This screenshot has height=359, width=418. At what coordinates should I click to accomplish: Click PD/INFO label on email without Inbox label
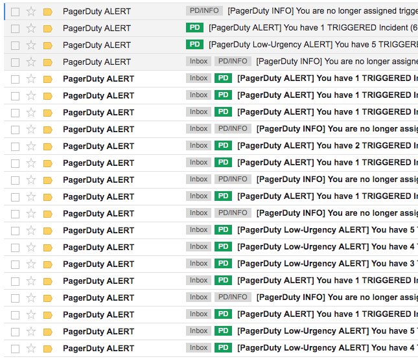pos(204,10)
